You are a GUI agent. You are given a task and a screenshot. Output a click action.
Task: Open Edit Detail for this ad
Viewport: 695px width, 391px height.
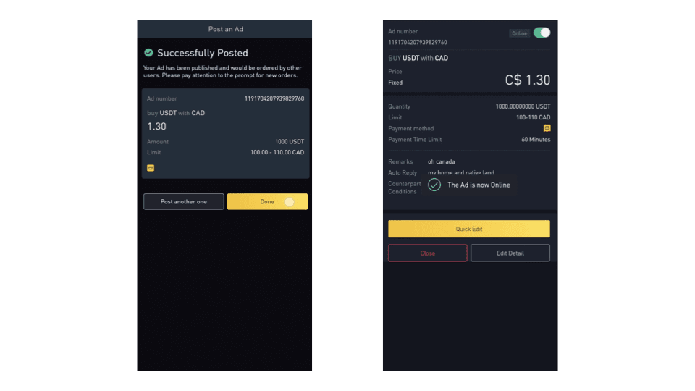pyautogui.click(x=510, y=253)
